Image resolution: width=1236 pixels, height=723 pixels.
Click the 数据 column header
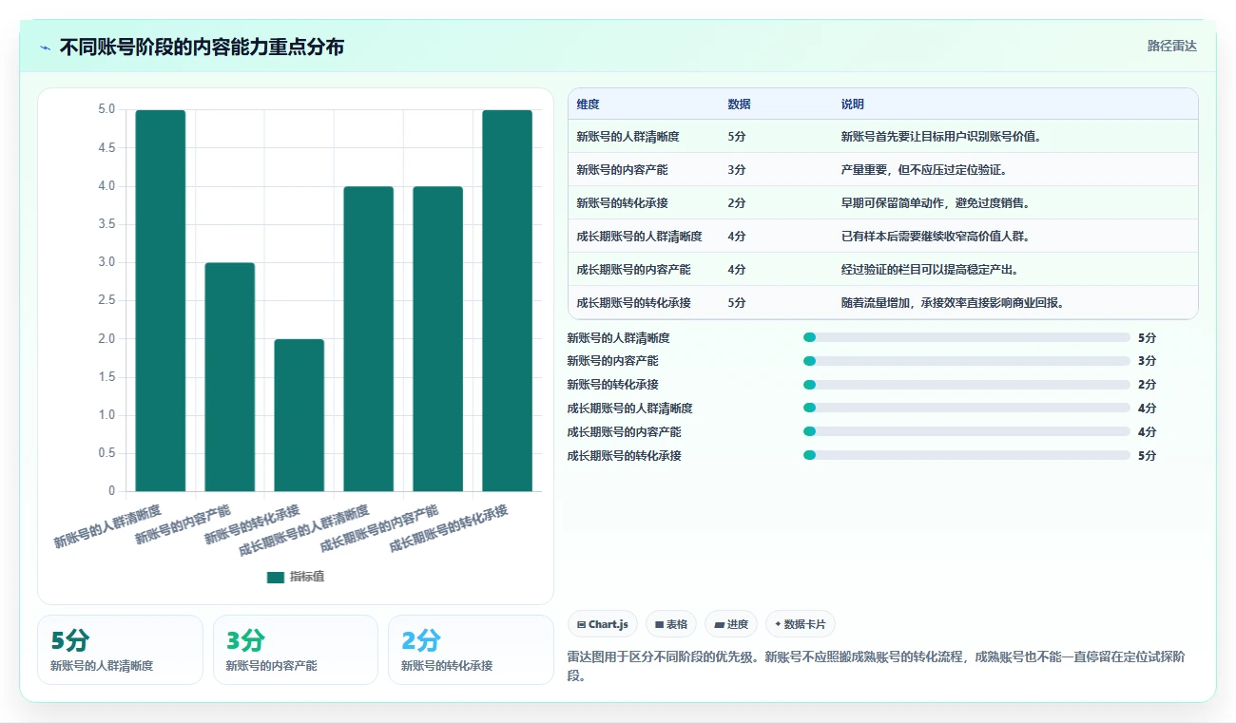point(740,105)
